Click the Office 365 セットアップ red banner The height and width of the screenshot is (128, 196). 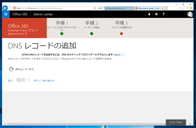click(24, 28)
